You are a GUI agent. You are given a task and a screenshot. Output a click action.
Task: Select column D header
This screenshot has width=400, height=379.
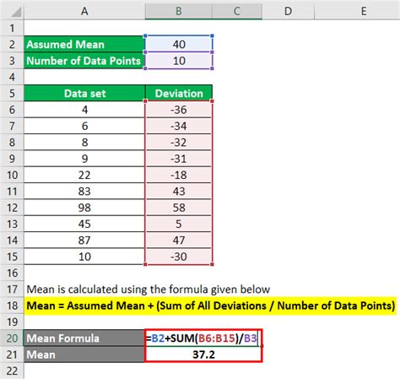click(288, 11)
